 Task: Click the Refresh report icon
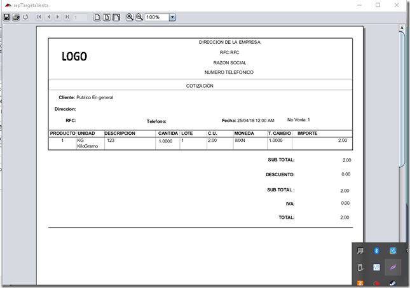tap(25, 17)
